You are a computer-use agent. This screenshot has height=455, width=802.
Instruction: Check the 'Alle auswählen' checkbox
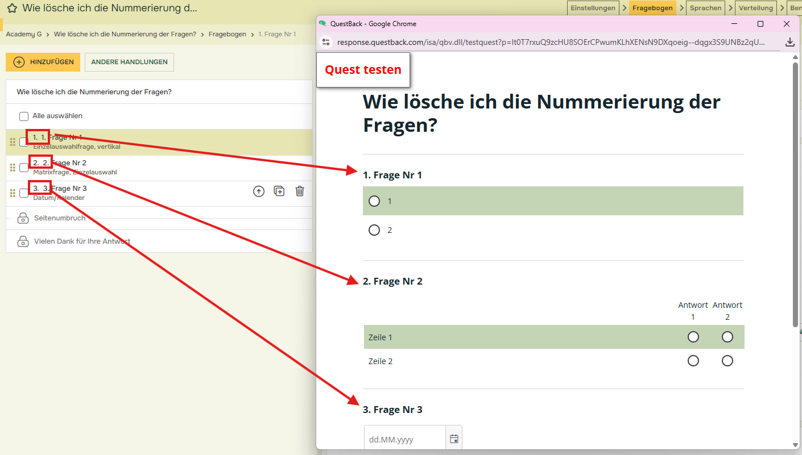coord(24,116)
